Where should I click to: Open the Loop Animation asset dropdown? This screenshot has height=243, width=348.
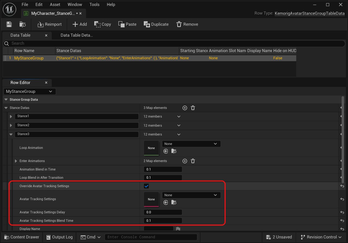(x=191, y=144)
